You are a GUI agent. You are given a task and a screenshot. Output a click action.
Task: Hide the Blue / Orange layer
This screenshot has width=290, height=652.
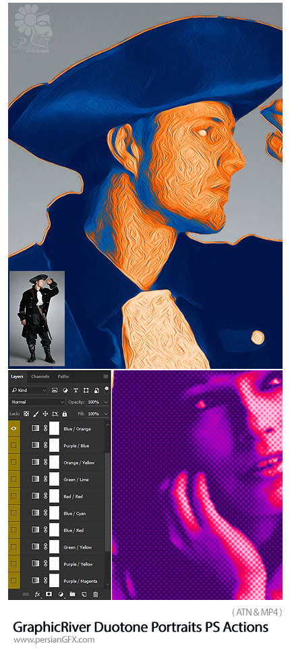click(13, 429)
